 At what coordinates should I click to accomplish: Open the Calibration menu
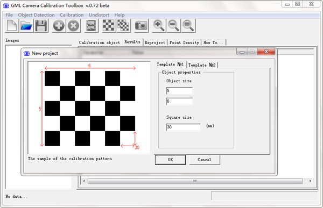click(72, 15)
